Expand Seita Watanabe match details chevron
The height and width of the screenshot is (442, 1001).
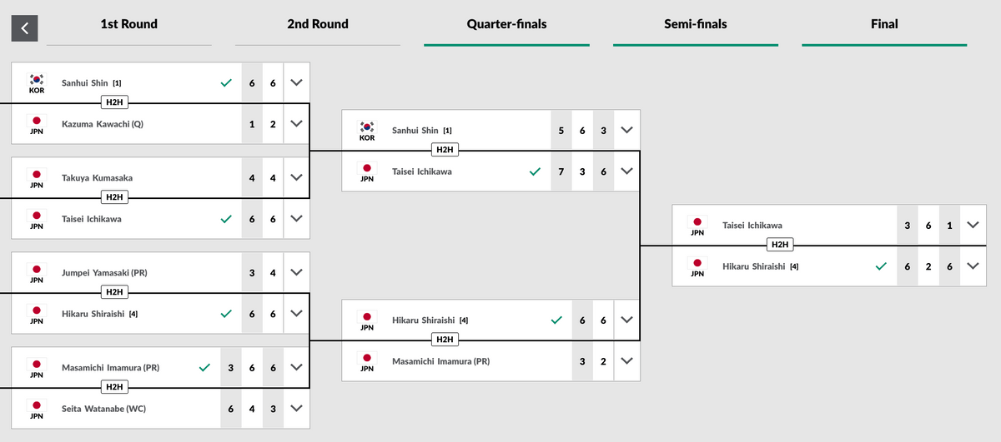click(x=296, y=409)
